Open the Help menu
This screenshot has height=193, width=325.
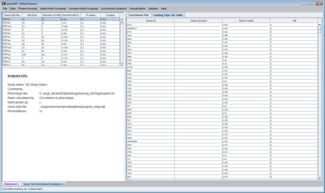(164, 9)
